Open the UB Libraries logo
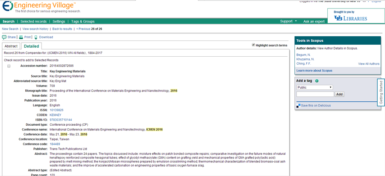385x176 pixels. point(350,18)
